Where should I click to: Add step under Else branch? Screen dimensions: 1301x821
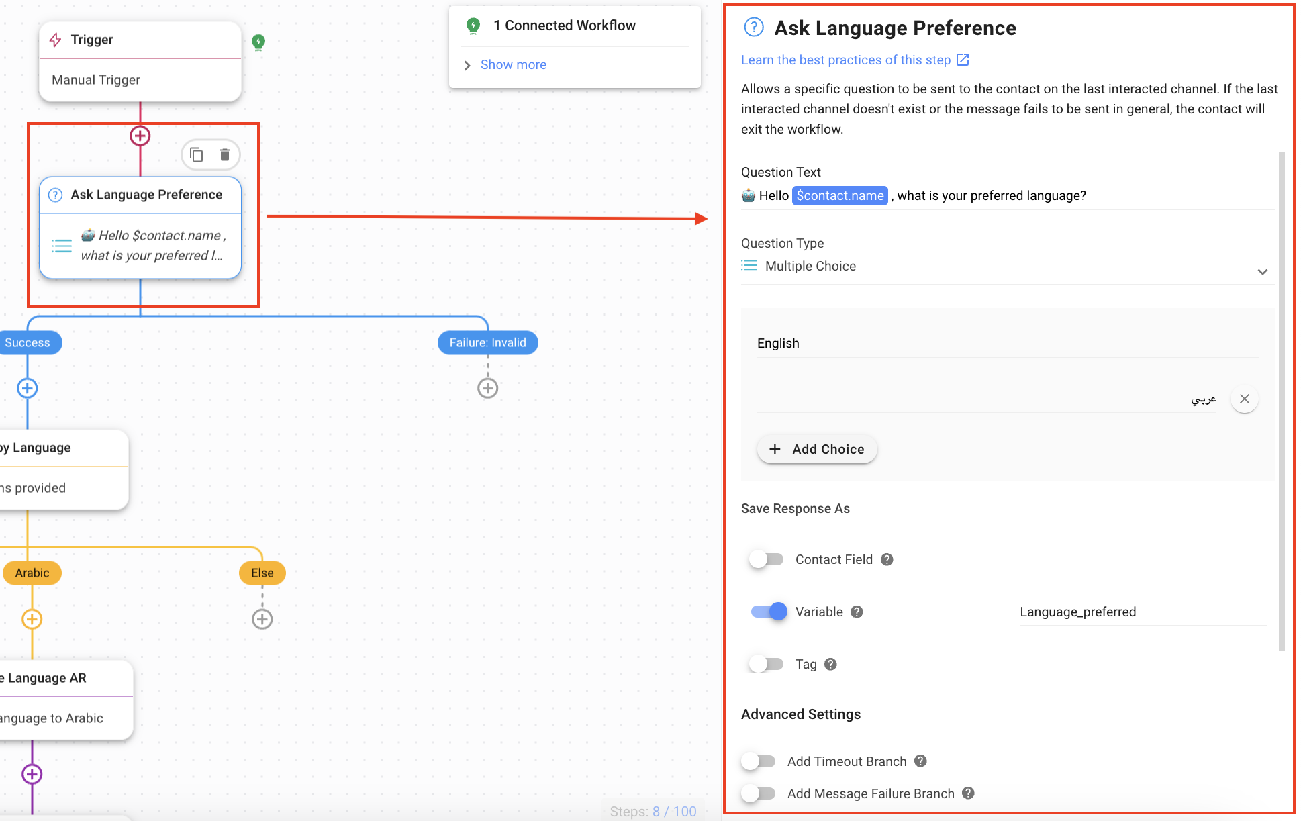262,619
